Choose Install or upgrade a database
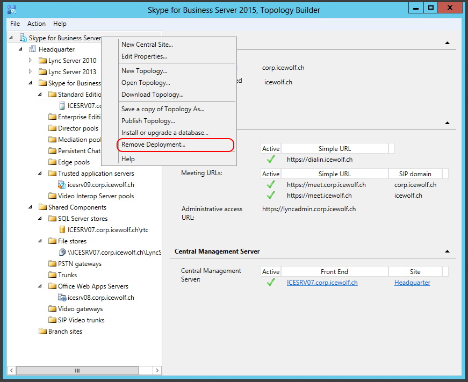 [x=177, y=133]
